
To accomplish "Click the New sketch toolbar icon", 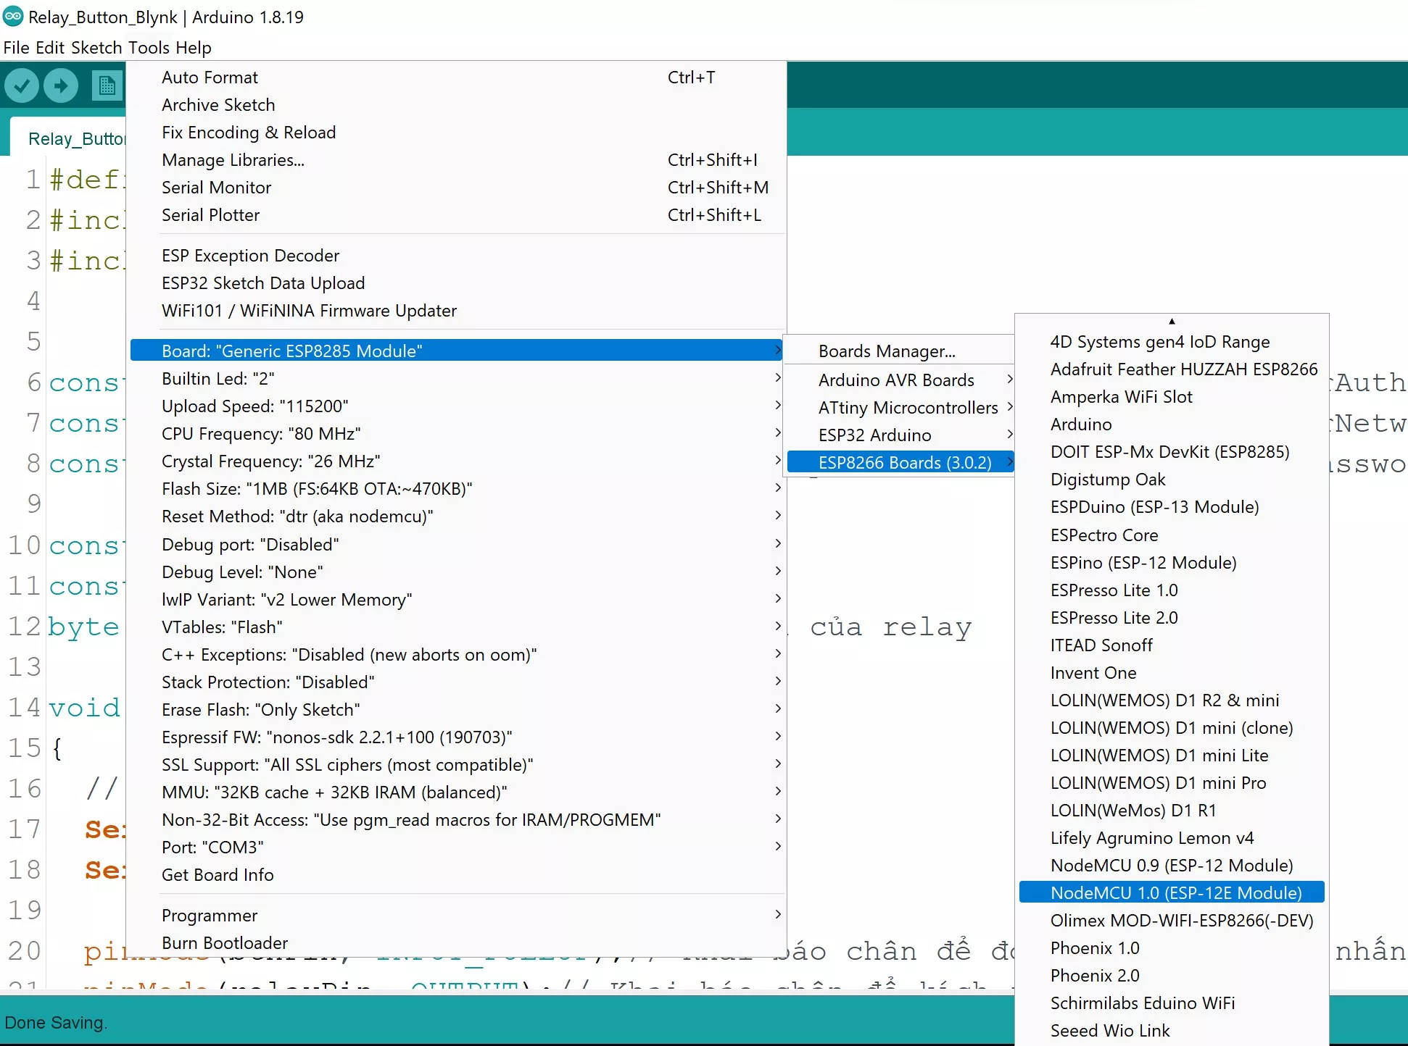I will pyautogui.click(x=107, y=85).
